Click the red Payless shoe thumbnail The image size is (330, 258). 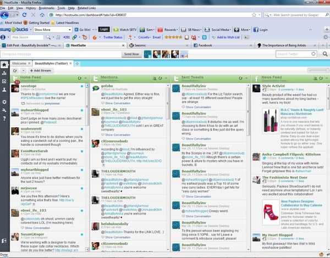point(271,212)
